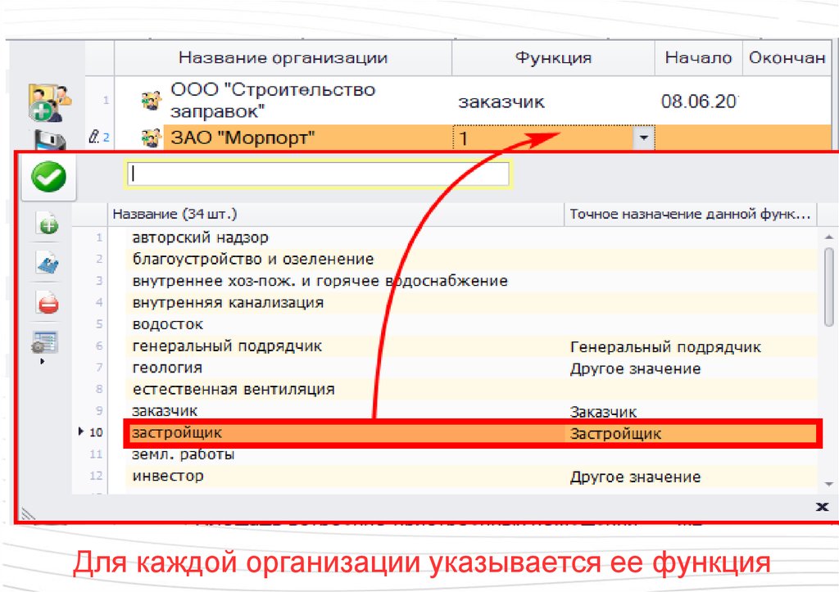This screenshot has width=839, height=592.
Task: Click the ЗАО "Морпорт" organization icon
Action: [x=151, y=138]
